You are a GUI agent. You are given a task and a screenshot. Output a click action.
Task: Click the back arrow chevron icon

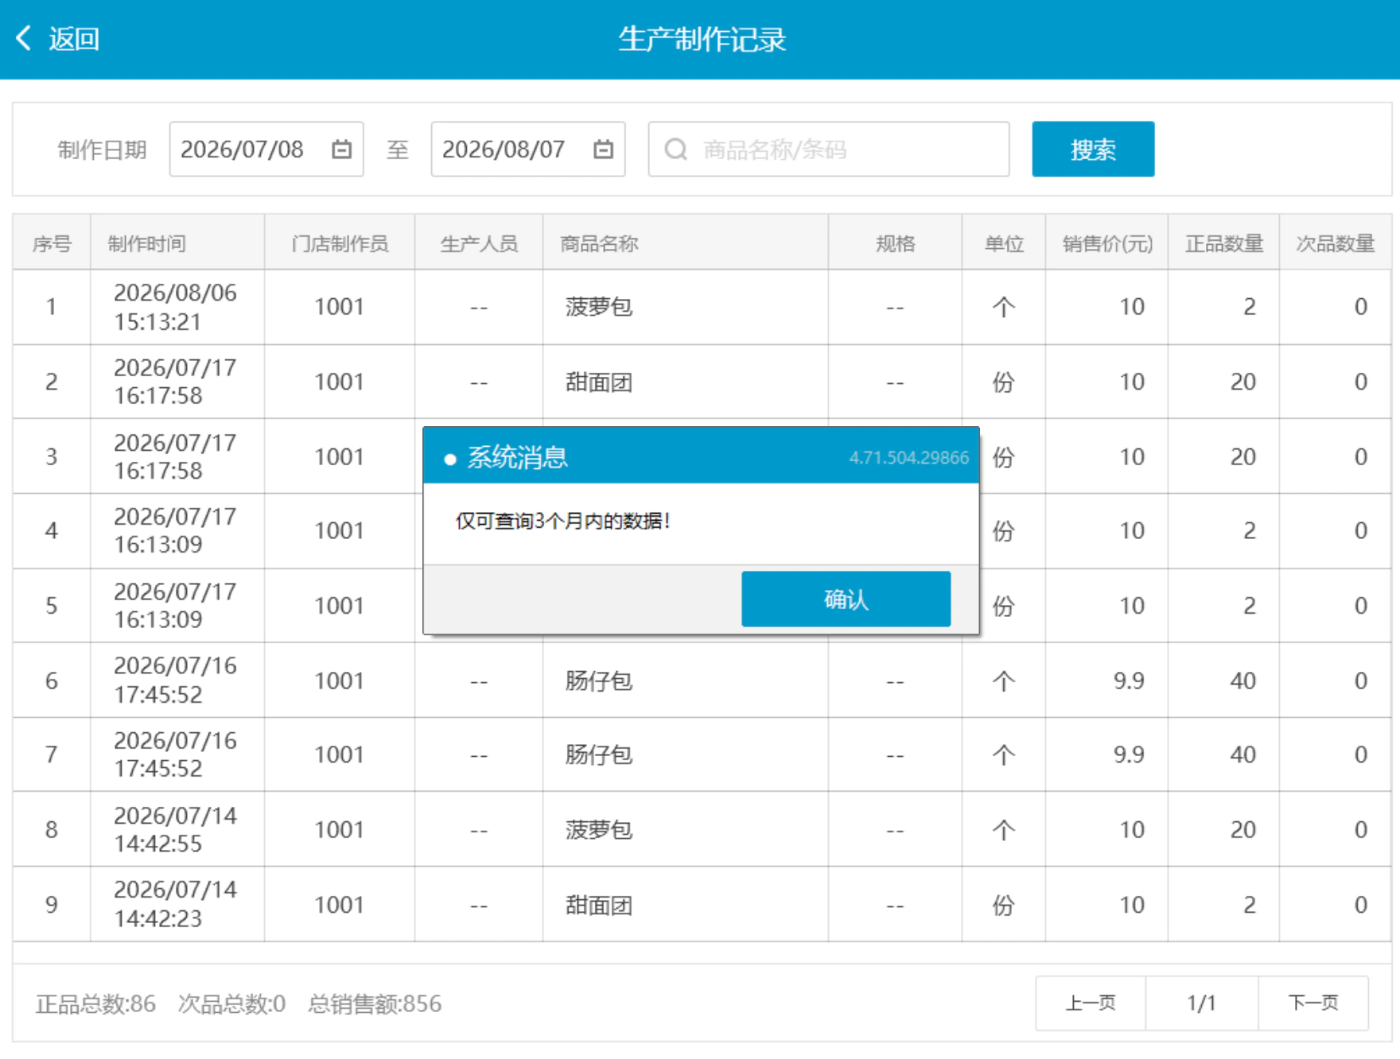[x=24, y=37]
